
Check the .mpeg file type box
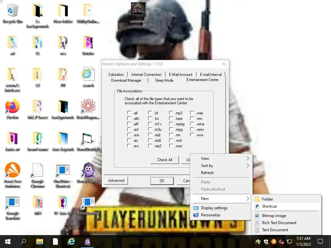pos(171,124)
